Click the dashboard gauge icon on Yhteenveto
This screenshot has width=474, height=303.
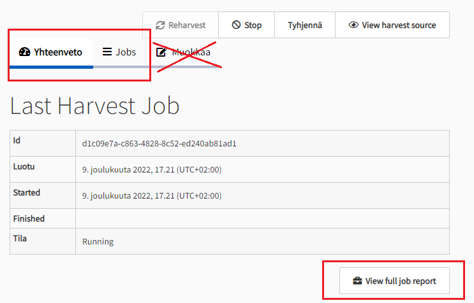[25, 52]
